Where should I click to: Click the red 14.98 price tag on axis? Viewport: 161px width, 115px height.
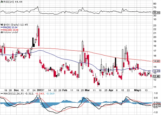click(156, 61)
